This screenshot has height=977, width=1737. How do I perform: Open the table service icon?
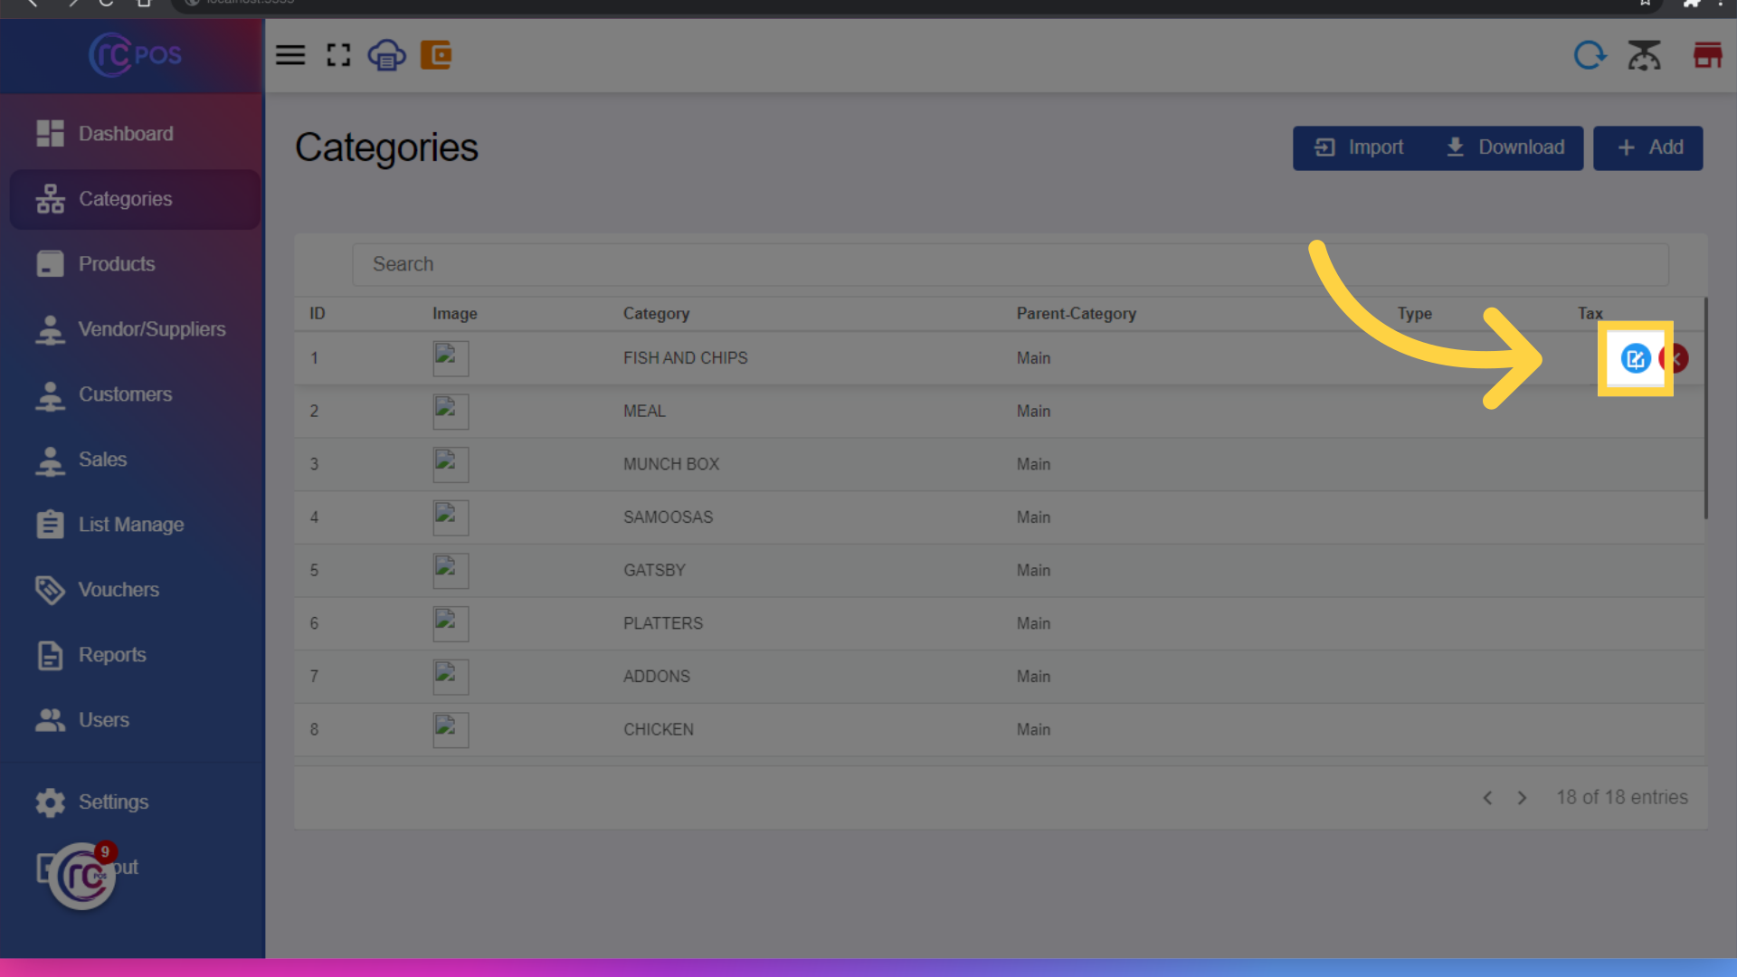[1644, 55]
